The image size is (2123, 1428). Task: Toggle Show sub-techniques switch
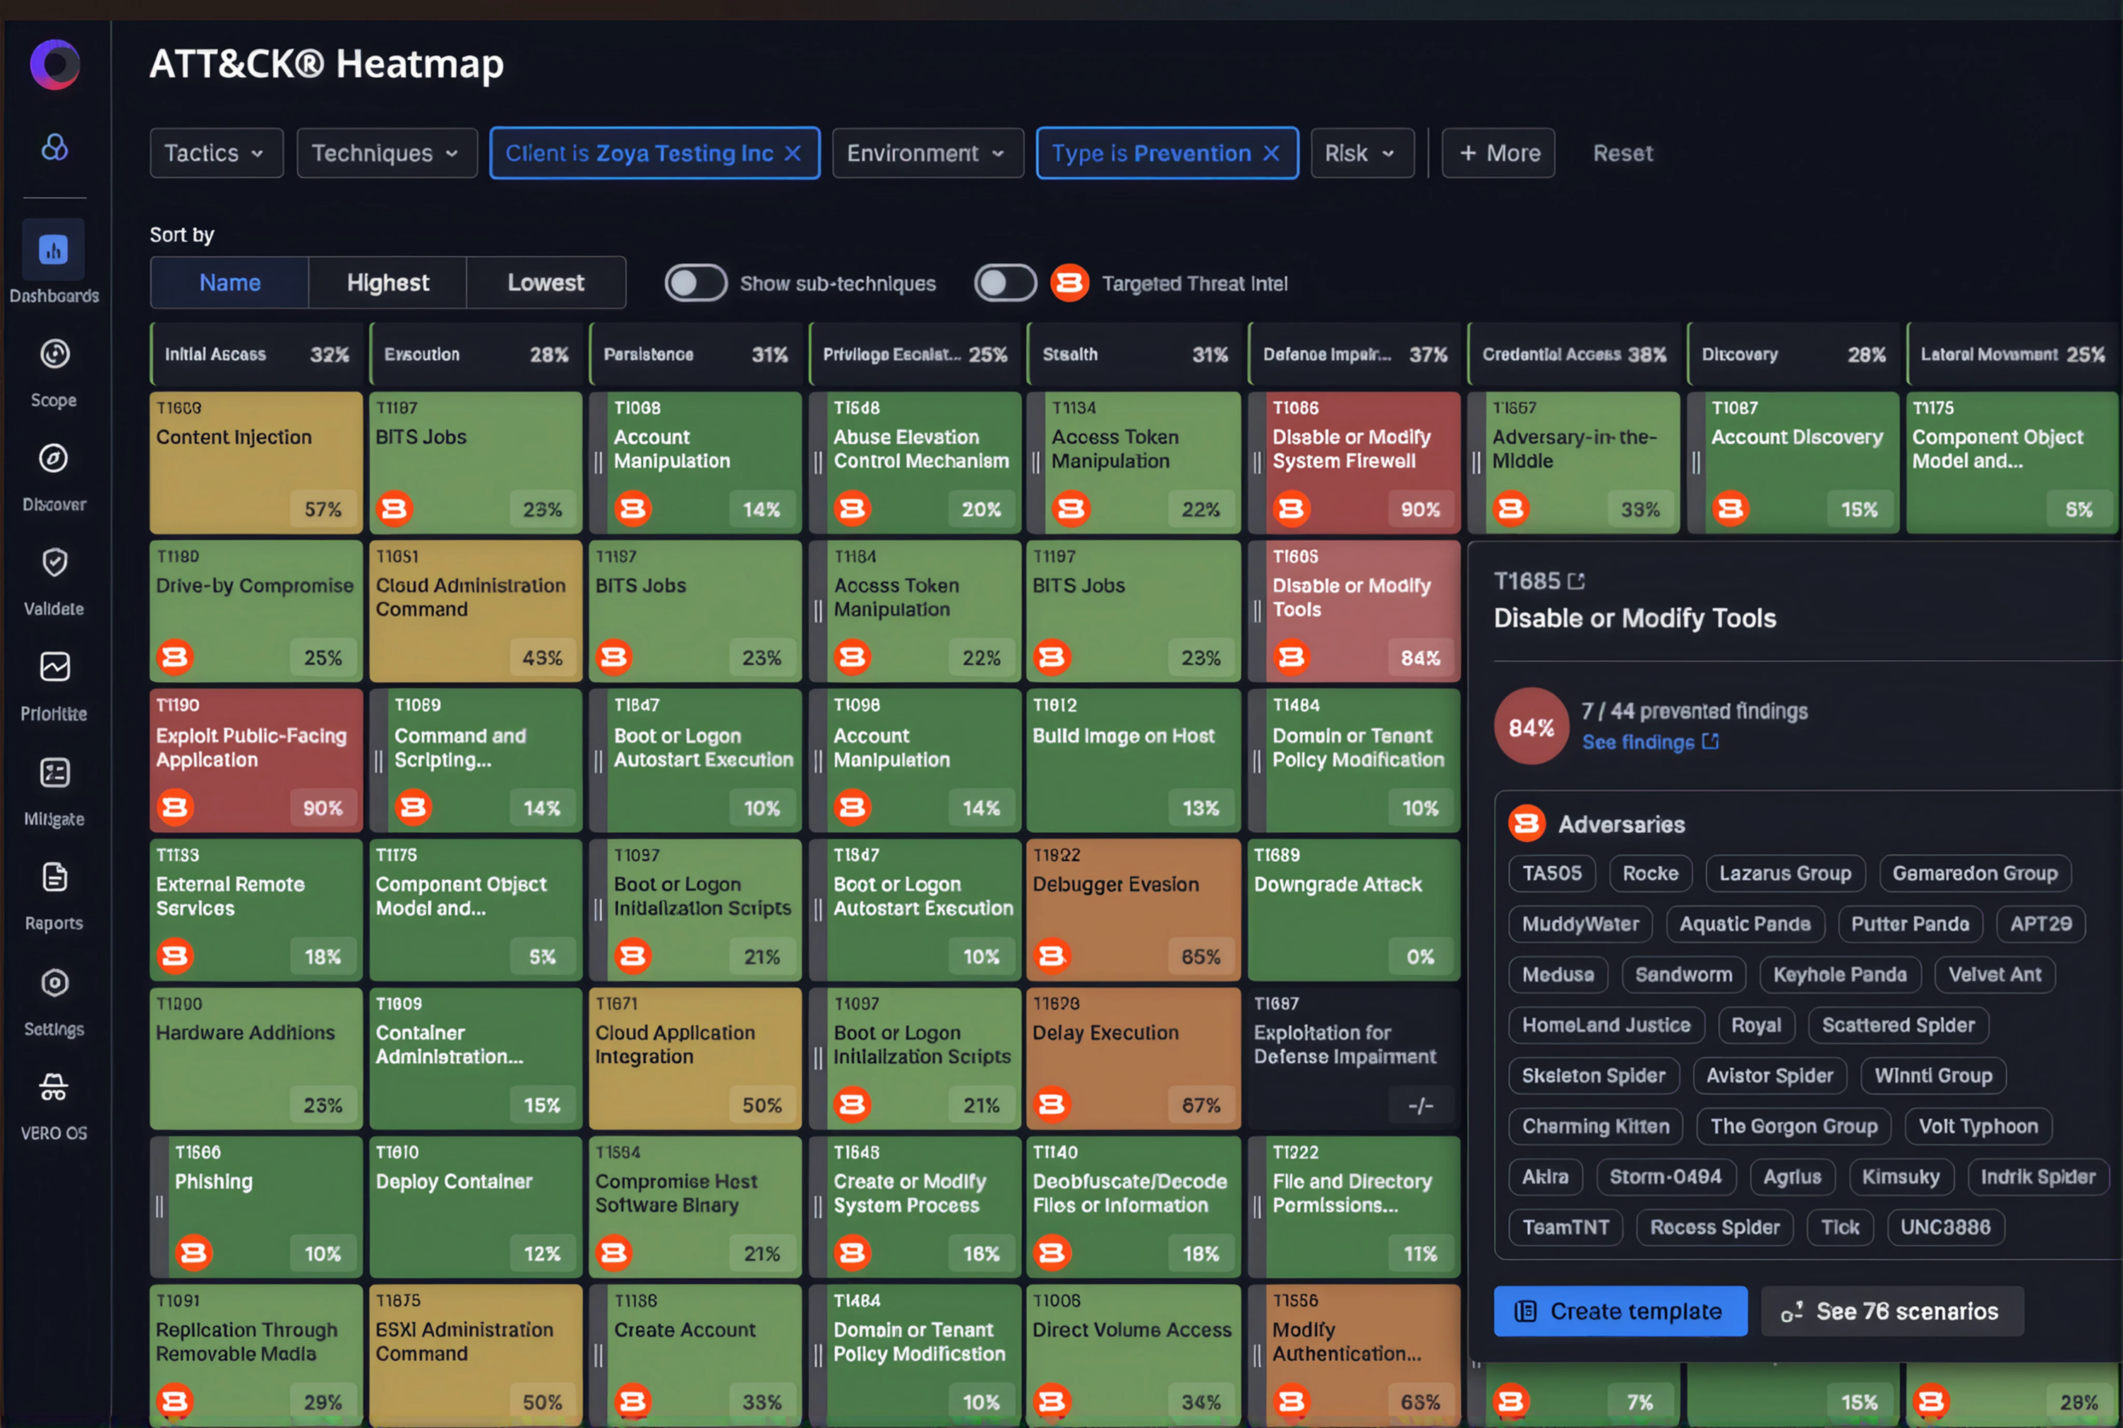[x=696, y=283]
